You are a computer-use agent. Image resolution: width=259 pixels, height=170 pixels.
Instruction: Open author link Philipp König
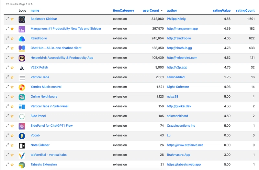click(x=176, y=19)
